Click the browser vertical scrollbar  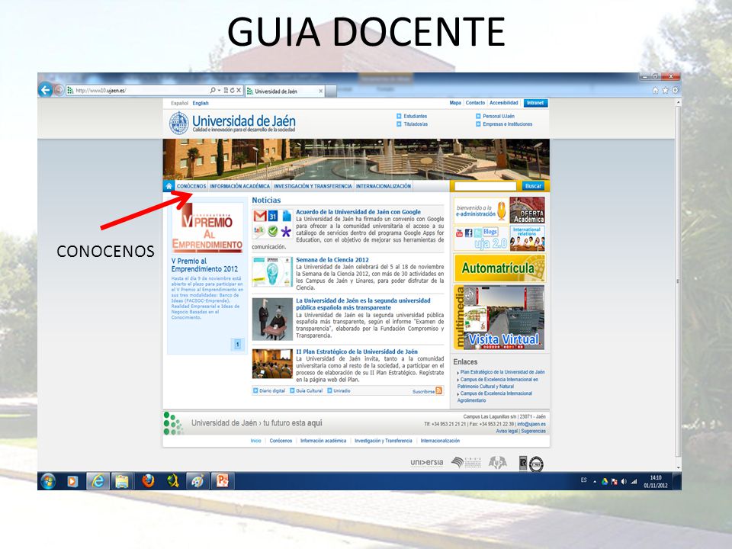678,280
